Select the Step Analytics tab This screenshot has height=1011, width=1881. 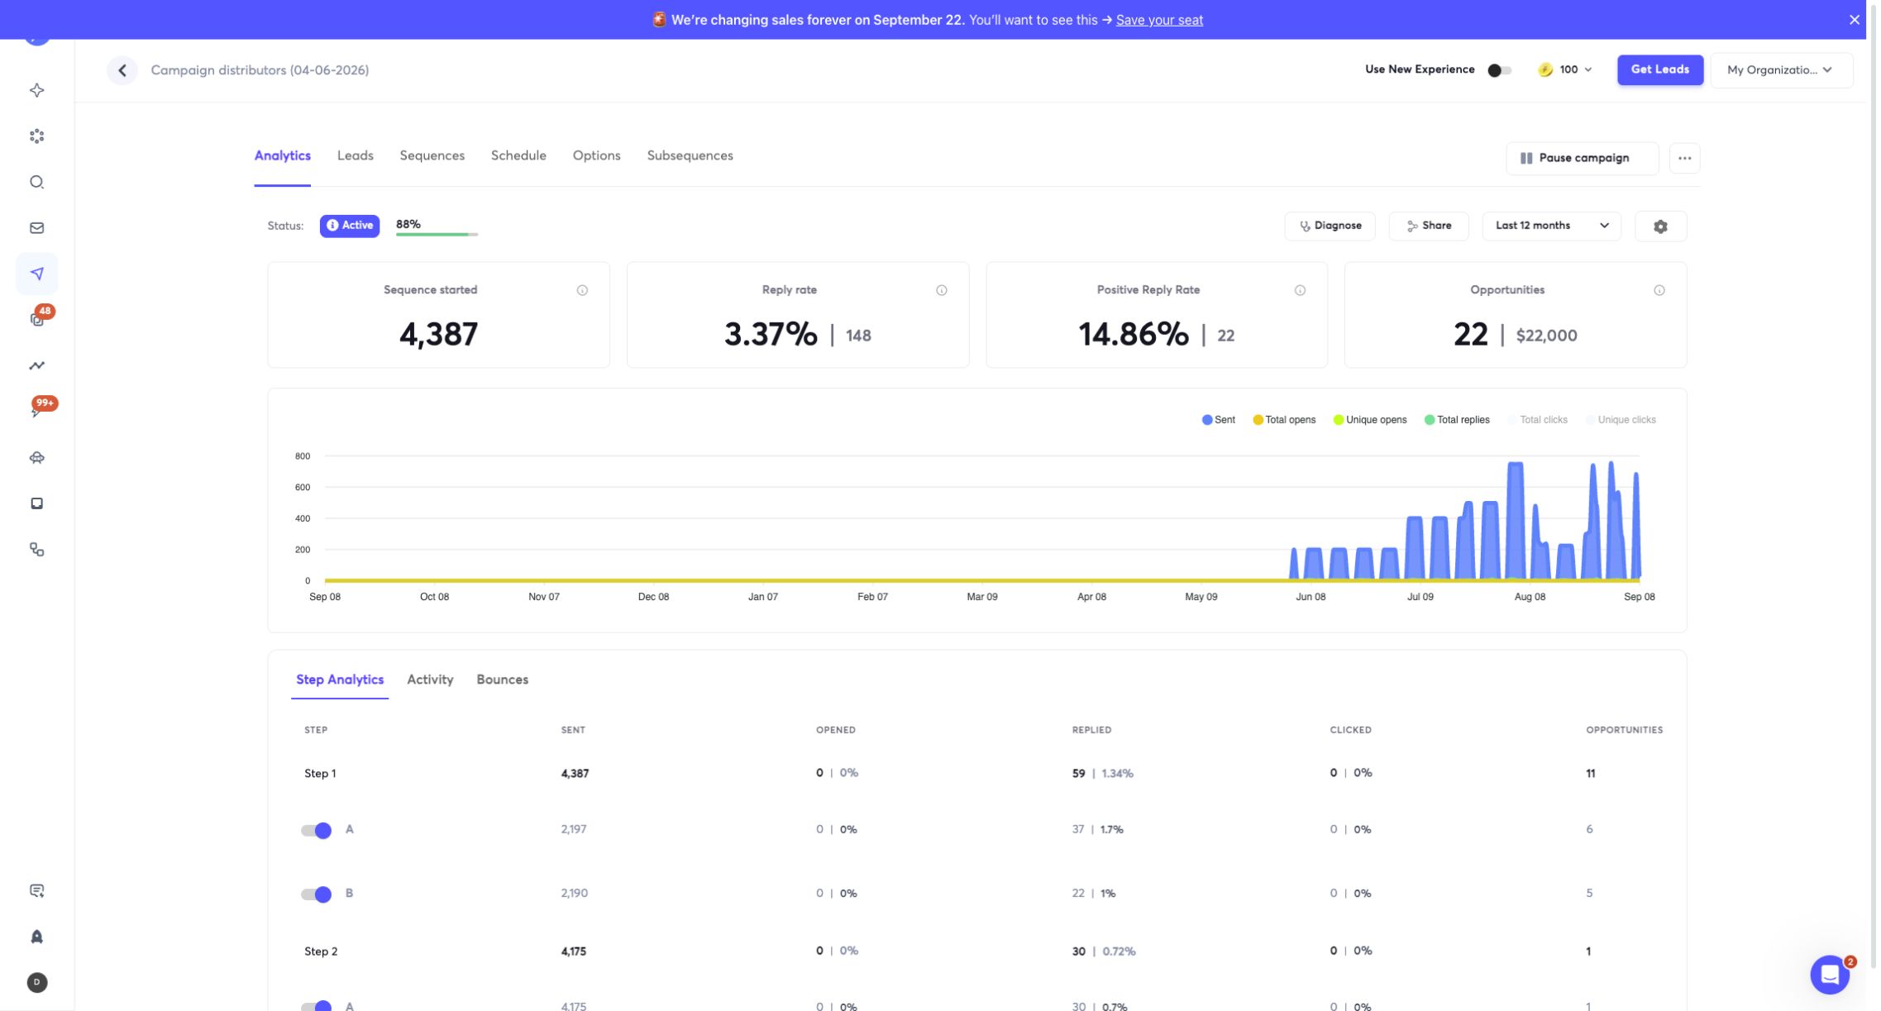[x=340, y=680]
